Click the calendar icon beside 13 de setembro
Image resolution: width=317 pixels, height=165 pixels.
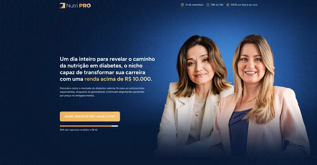182,5
